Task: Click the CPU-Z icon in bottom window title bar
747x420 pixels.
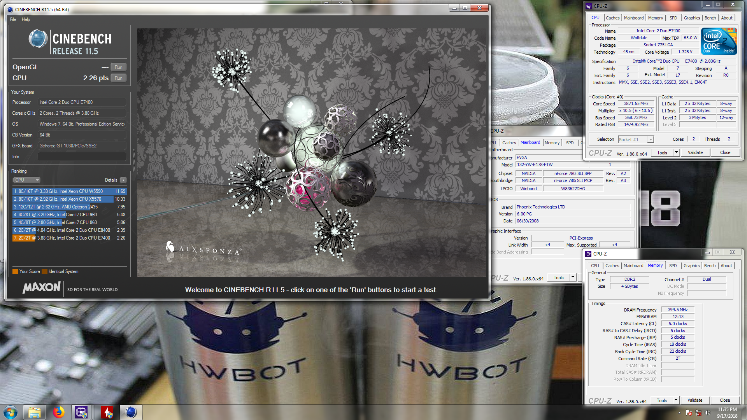Action: click(x=588, y=254)
